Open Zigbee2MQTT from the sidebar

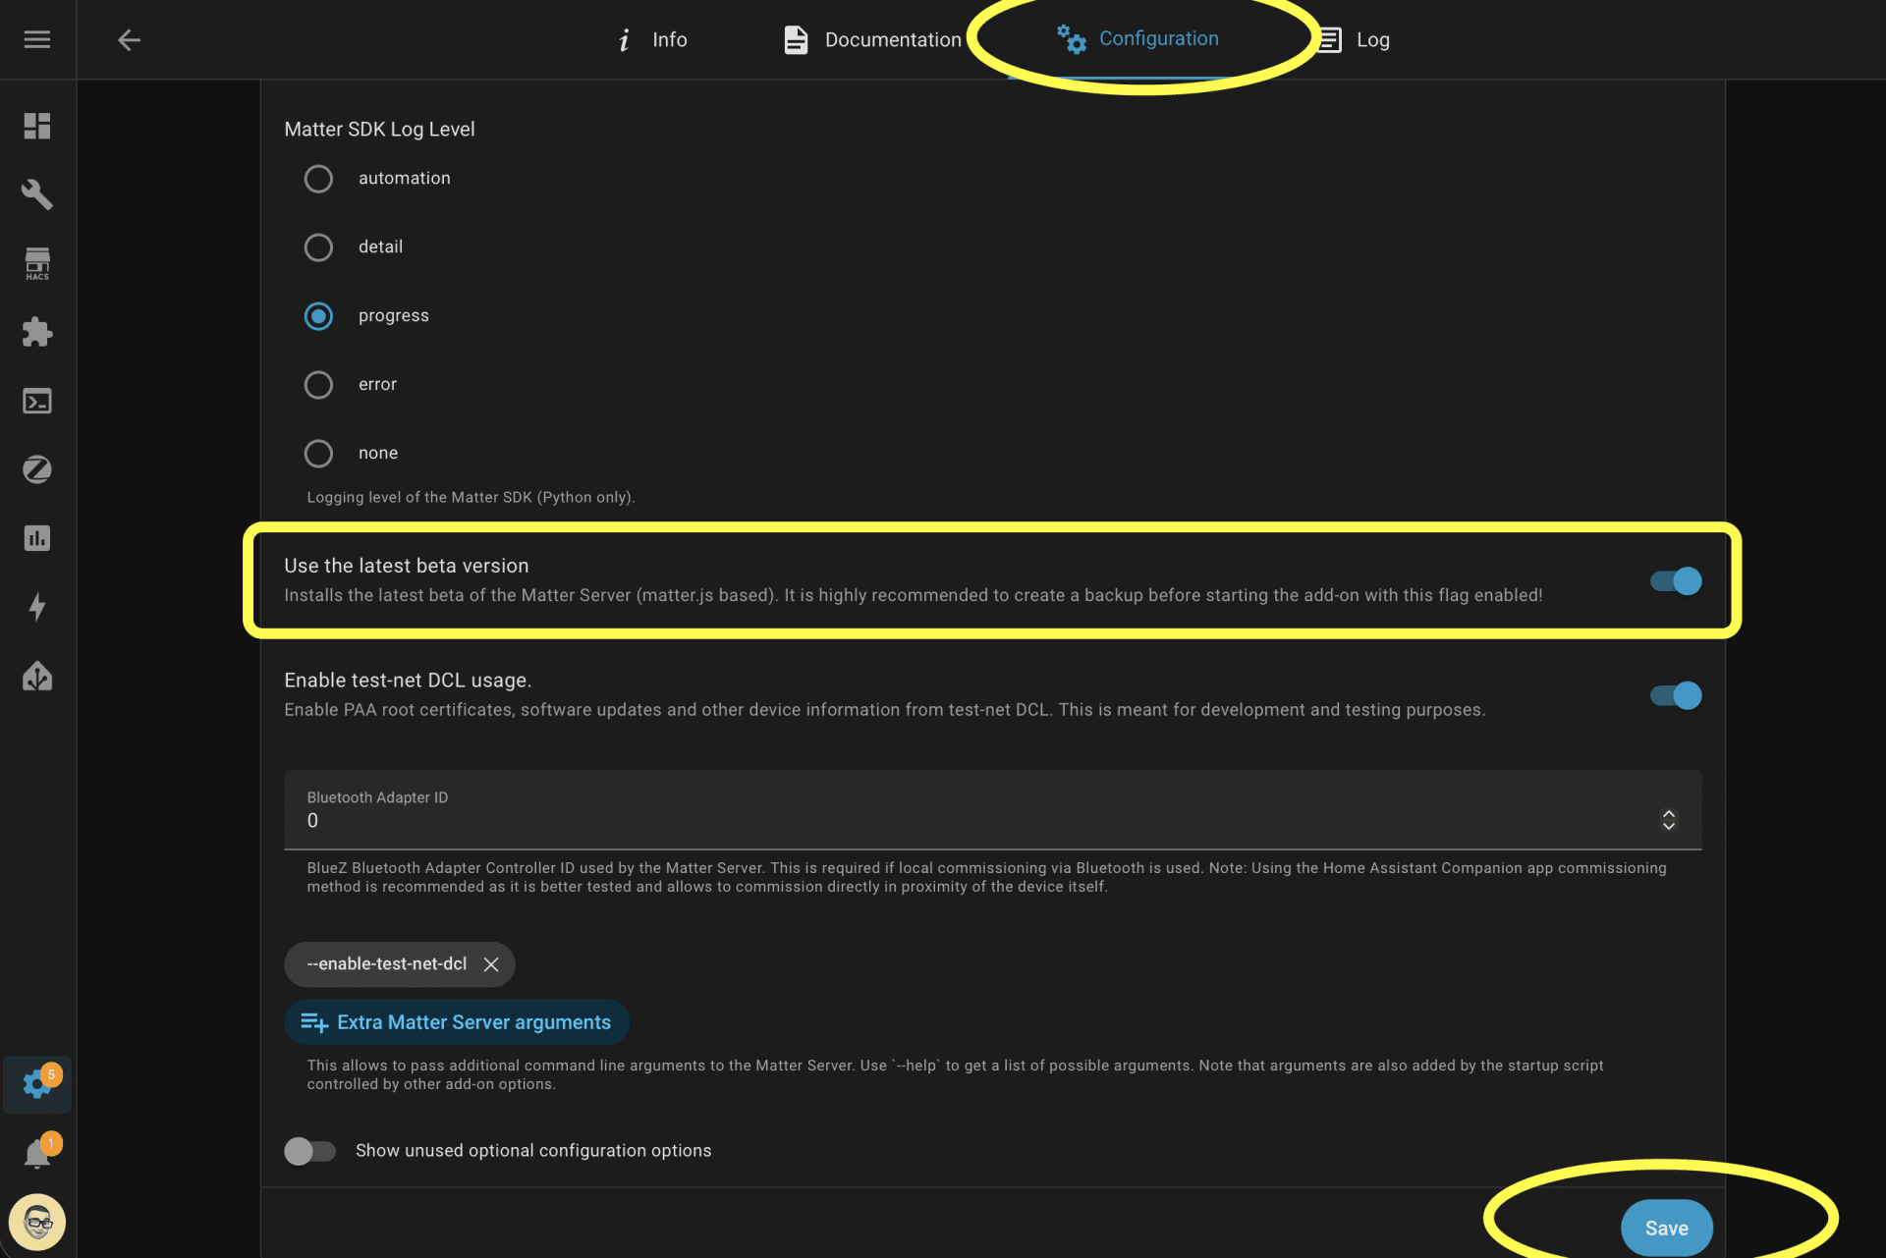coord(36,469)
